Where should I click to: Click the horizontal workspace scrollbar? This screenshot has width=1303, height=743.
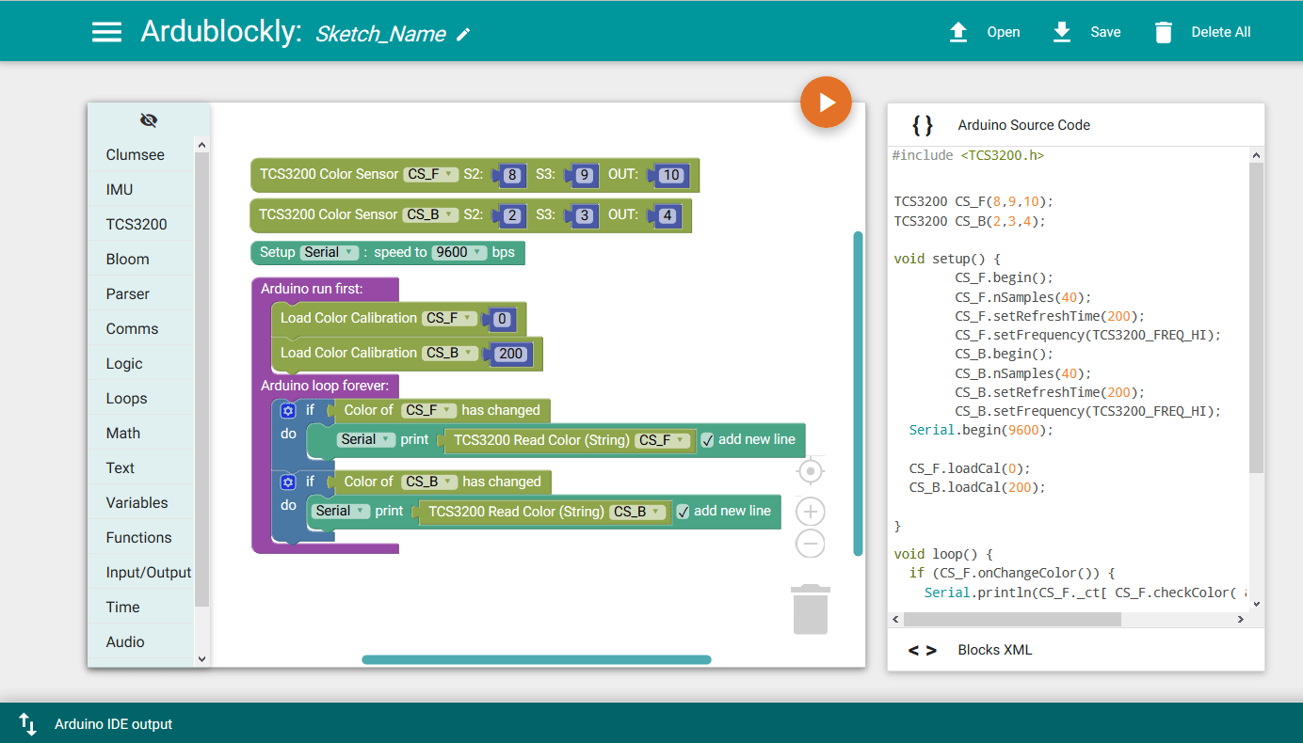536,659
